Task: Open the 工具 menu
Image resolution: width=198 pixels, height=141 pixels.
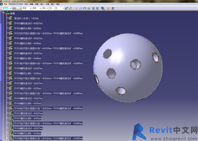Action: [47, 4]
